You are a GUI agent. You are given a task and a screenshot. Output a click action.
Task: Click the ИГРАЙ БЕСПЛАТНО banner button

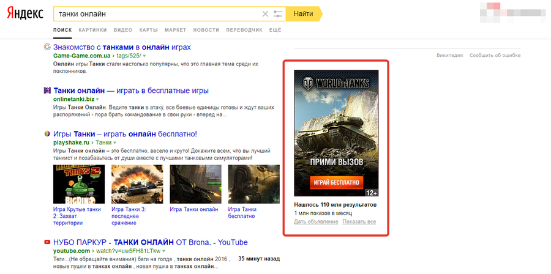[x=336, y=182]
